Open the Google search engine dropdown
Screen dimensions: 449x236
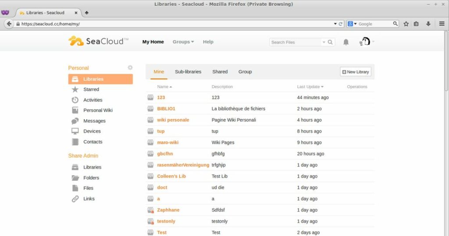pos(352,24)
